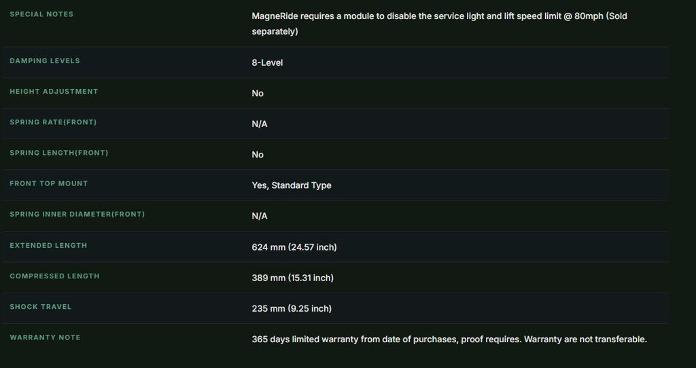This screenshot has width=696, height=368.
Task: Select the Height Adjustment 'No' value
Action: (258, 93)
